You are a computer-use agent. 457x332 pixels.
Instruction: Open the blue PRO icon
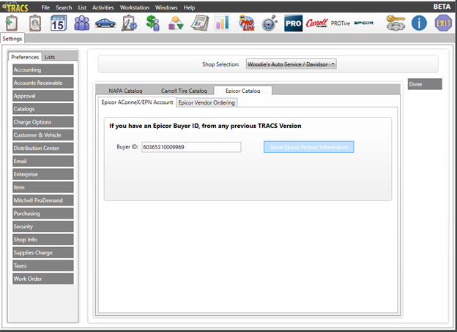click(x=293, y=23)
